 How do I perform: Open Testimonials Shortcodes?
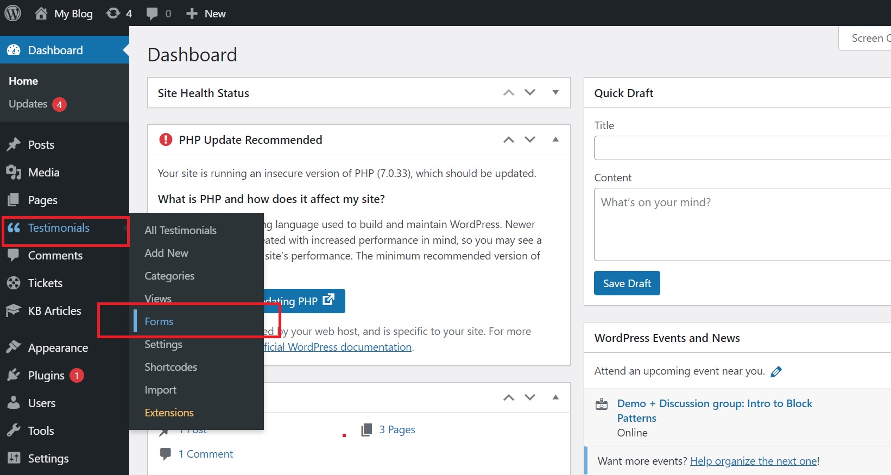(170, 367)
